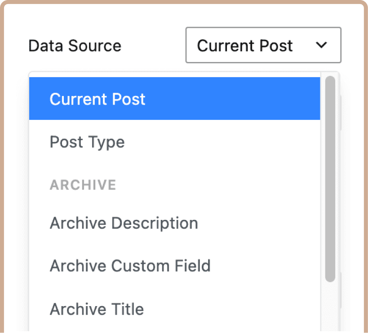Click the grey vertical scroll handle
368x333 pixels.
[x=330, y=179]
